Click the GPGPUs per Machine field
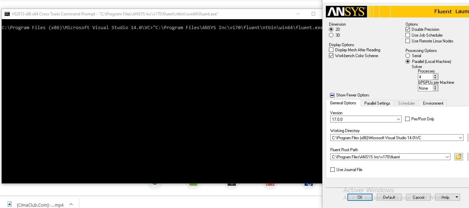469x208 pixels. point(425,88)
